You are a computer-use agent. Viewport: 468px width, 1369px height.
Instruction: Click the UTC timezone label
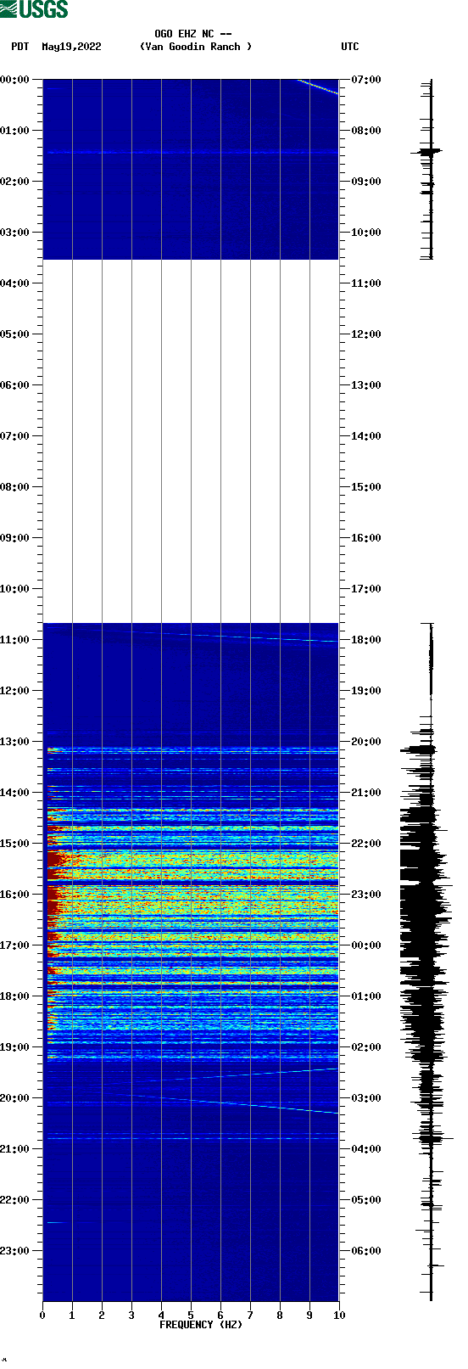click(x=350, y=47)
